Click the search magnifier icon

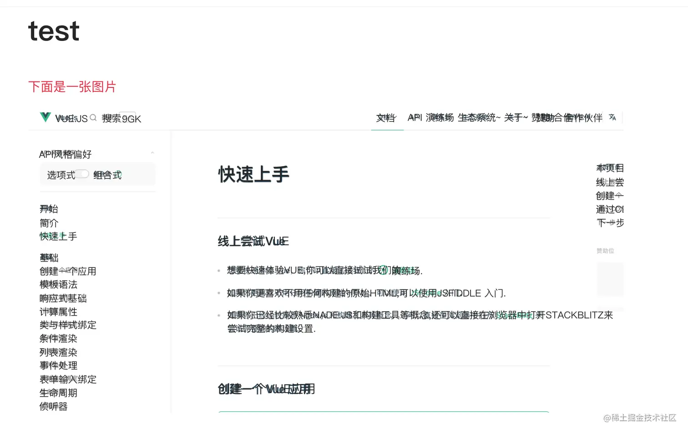coord(93,118)
